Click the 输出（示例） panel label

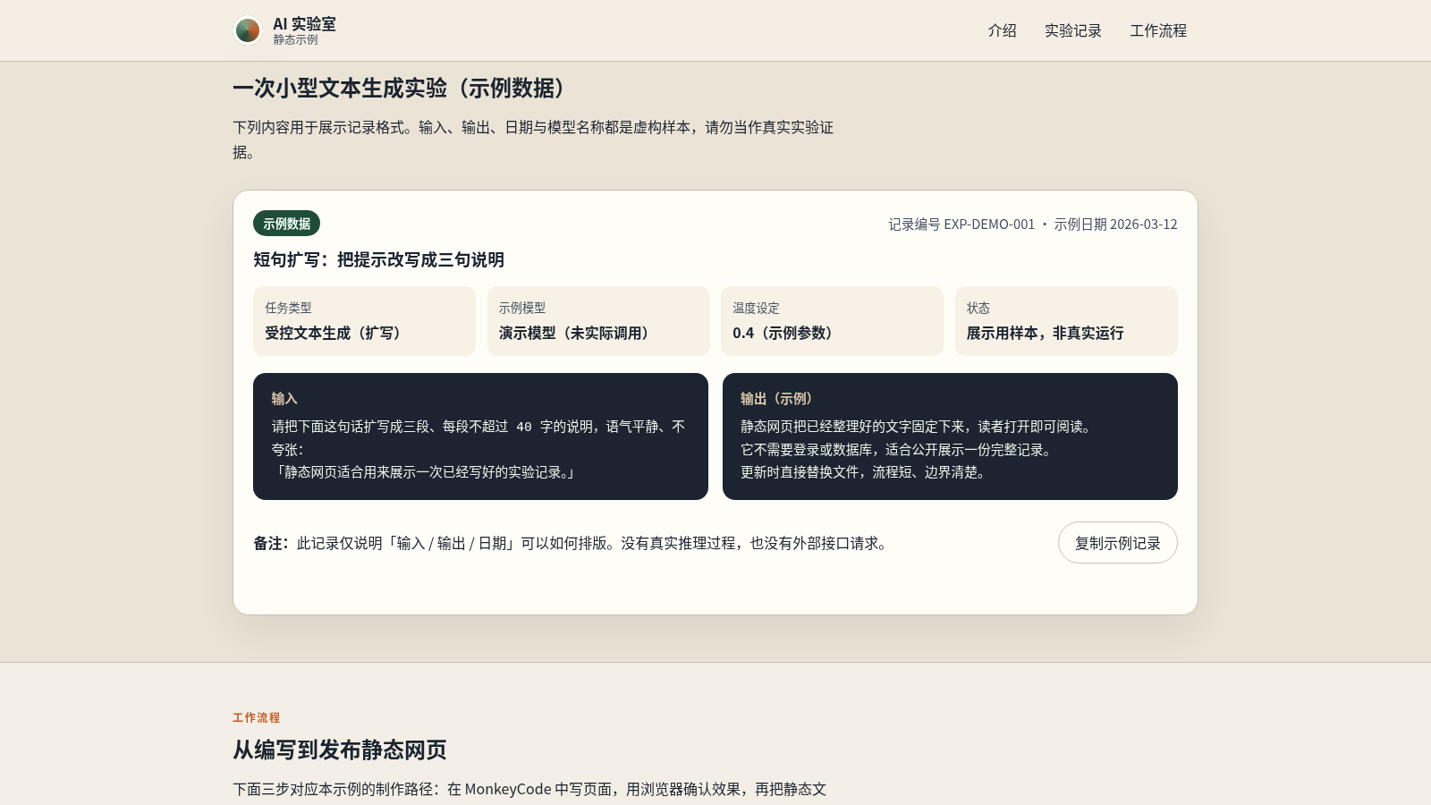click(x=779, y=399)
